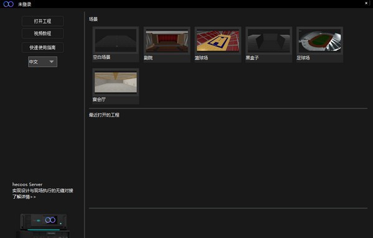
Task: Open the 快速使用指南 quick guide
Action: coord(42,47)
